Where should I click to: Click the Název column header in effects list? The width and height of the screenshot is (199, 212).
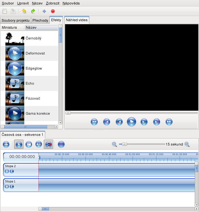[41, 28]
